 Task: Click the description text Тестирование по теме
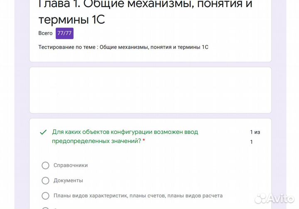123,47
